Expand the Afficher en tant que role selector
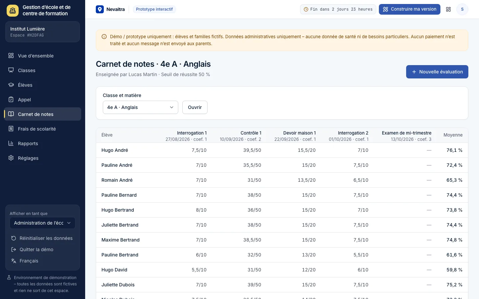This screenshot has height=299, width=479. click(x=43, y=223)
